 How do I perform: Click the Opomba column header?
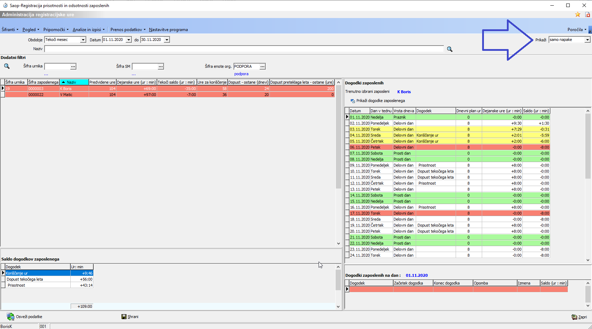[x=495, y=283]
